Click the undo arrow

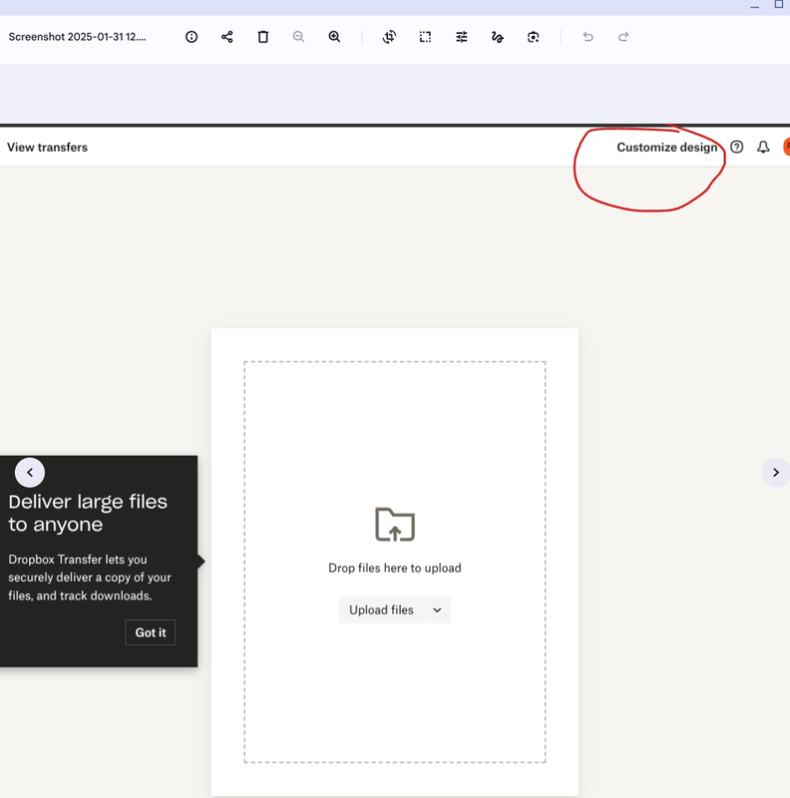pyautogui.click(x=588, y=37)
